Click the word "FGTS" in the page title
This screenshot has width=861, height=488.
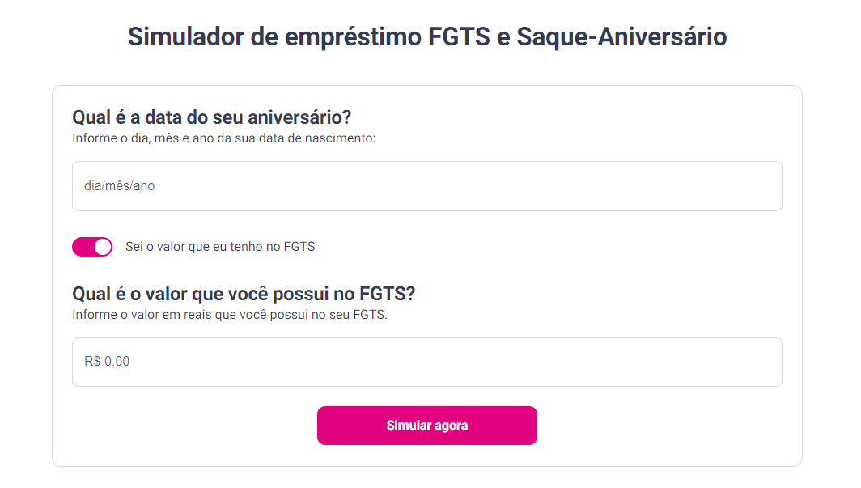(458, 37)
